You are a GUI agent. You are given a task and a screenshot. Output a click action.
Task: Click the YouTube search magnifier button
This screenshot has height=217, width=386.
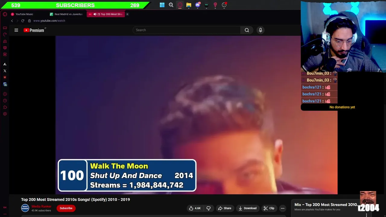pyautogui.click(x=247, y=30)
